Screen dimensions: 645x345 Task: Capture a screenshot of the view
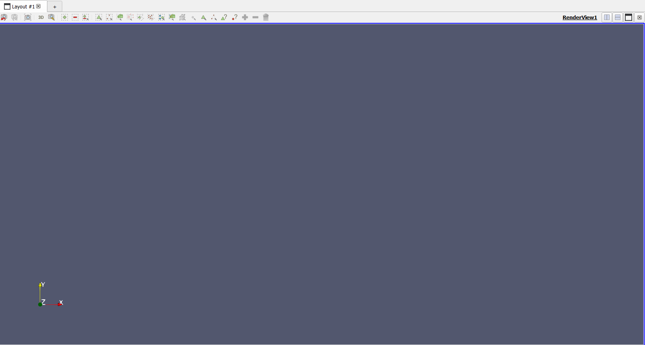[28, 17]
